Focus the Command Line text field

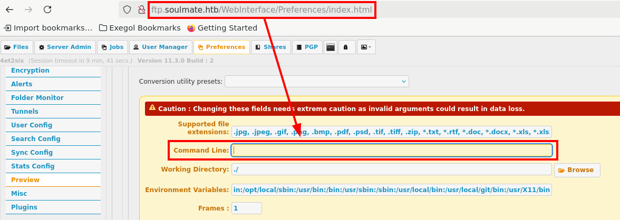392,151
